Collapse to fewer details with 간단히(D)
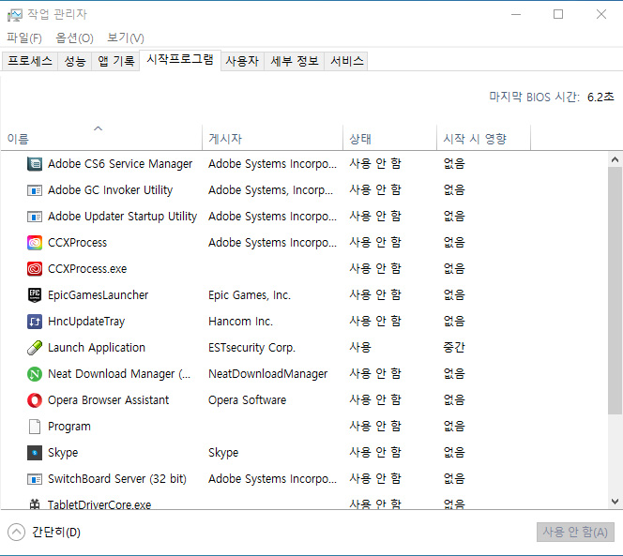Image resolution: width=623 pixels, height=556 pixels. tap(44, 533)
